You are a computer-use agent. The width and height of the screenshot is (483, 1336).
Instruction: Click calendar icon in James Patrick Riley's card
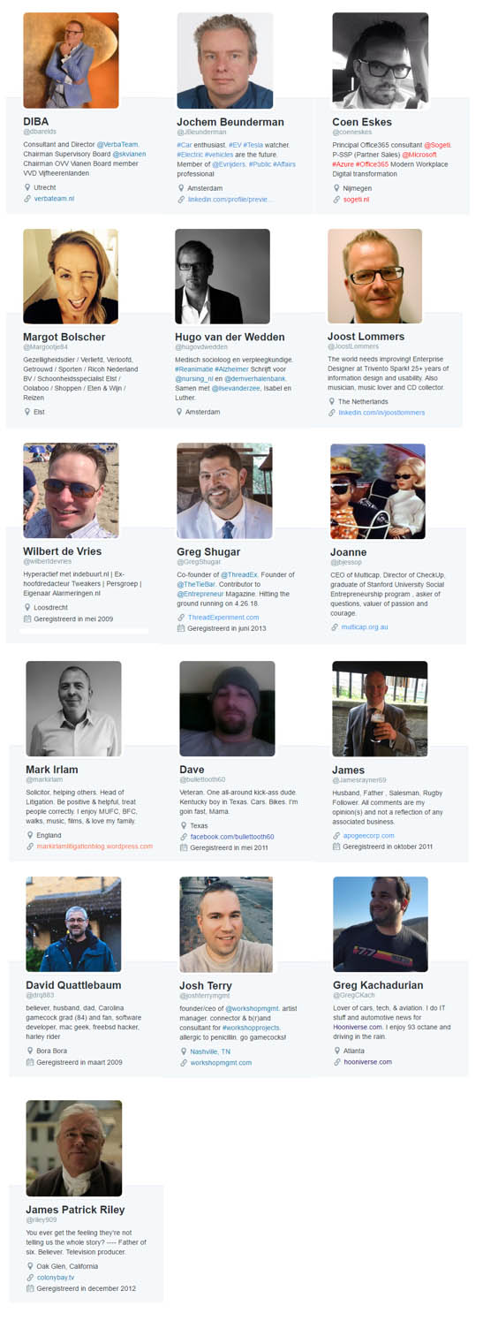click(x=30, y=1288)
